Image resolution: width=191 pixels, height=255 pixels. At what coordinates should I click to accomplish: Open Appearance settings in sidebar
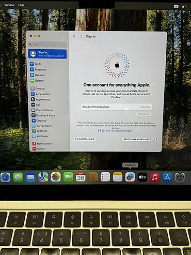coord(41,99)
